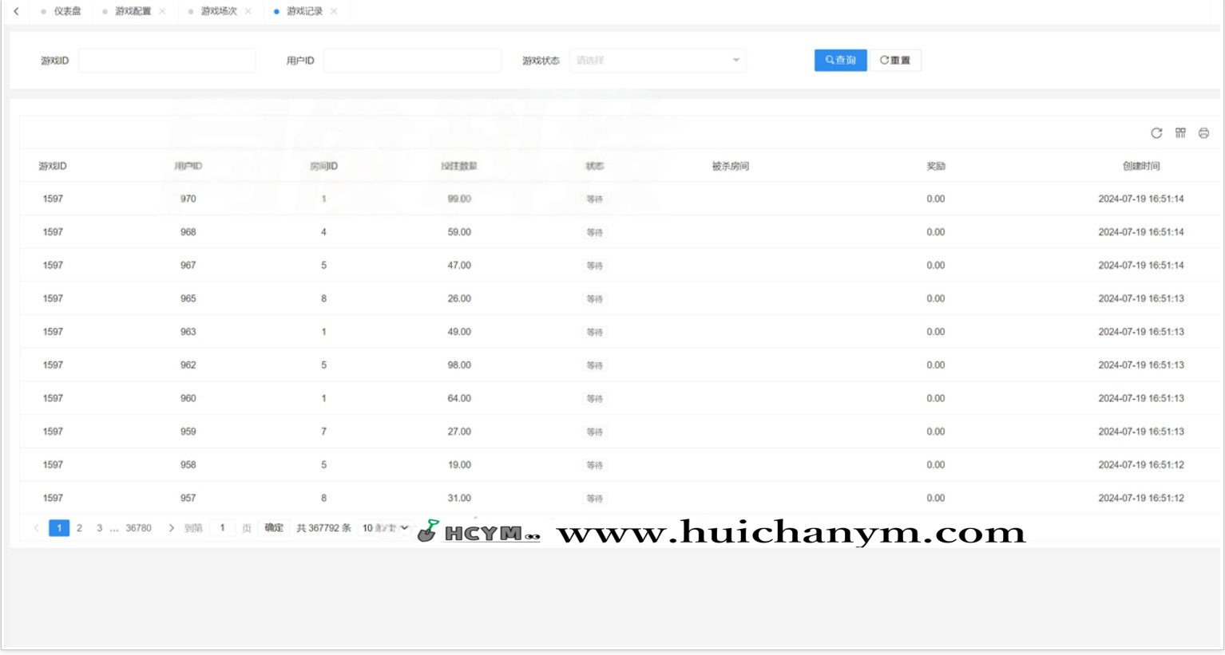Click the 查询 search button
Image resolution: width=1225 pixels, height=655 pixels.
840,60
